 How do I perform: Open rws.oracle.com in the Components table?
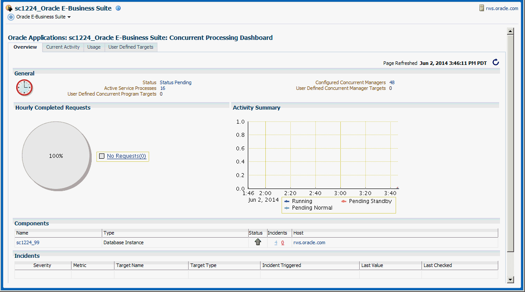[309, 242]
